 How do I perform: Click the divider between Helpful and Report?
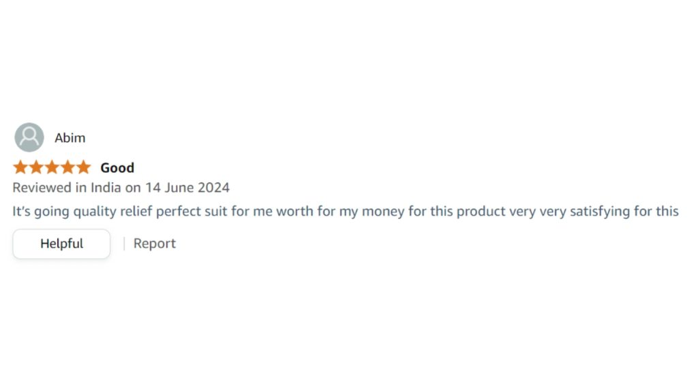tap(124, 244)
